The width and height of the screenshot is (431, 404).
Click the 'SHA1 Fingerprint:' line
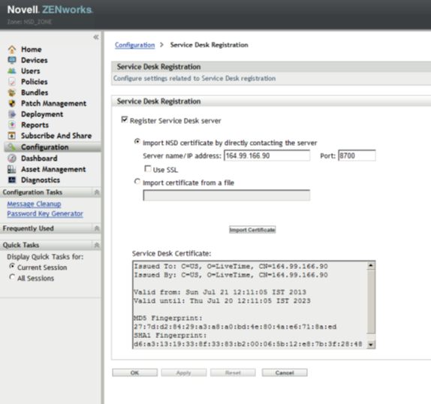pos(170,336)
